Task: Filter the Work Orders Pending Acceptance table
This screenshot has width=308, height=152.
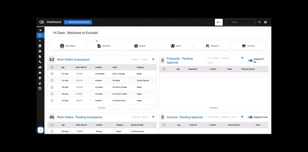Action: click(x=153, y=117)
